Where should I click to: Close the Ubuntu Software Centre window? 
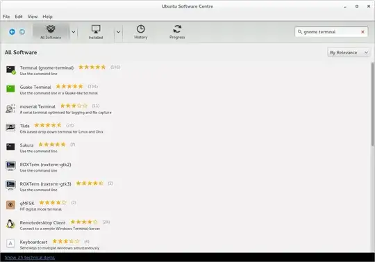coord(369,6)
